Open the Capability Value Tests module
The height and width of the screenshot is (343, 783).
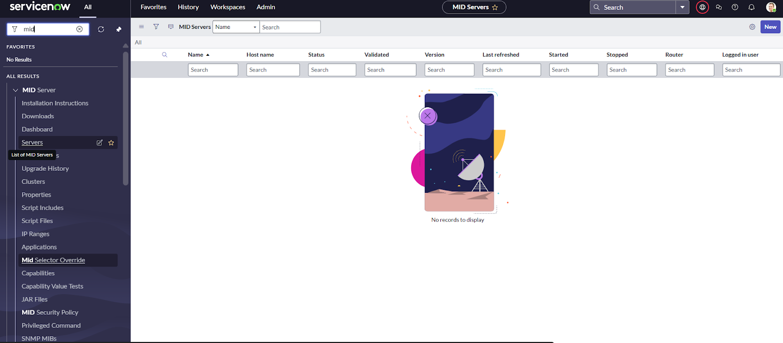(52, 287)
